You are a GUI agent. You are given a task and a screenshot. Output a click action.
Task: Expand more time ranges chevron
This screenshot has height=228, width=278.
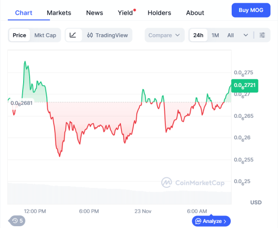pos(246,35)
